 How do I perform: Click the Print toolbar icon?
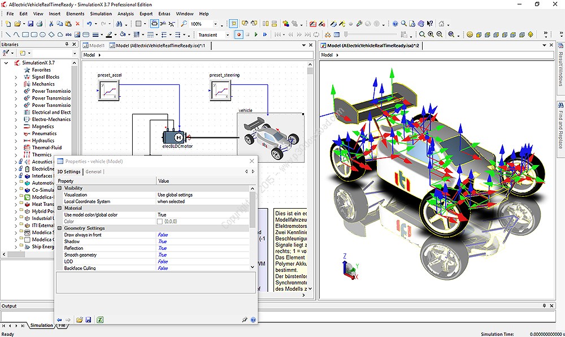[40, 24]
